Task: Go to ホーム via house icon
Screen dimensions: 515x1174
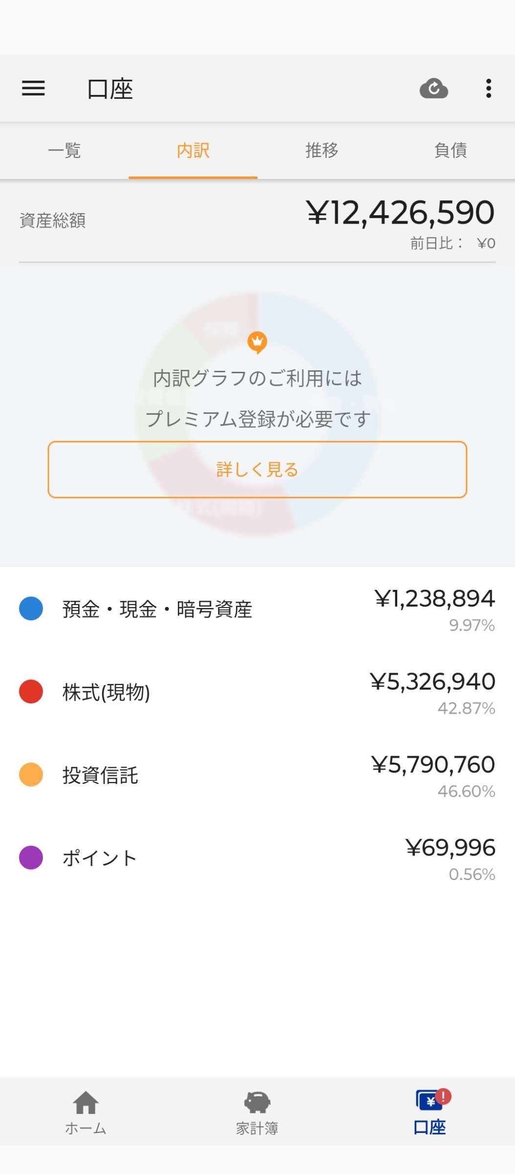Action: click(x=86, y=1103)
